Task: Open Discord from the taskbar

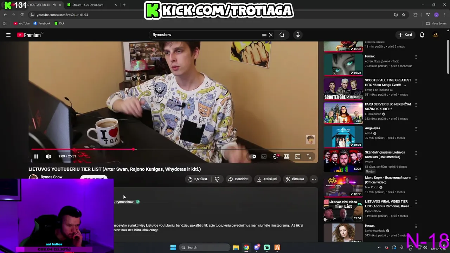Action: (x=257, y=247)
